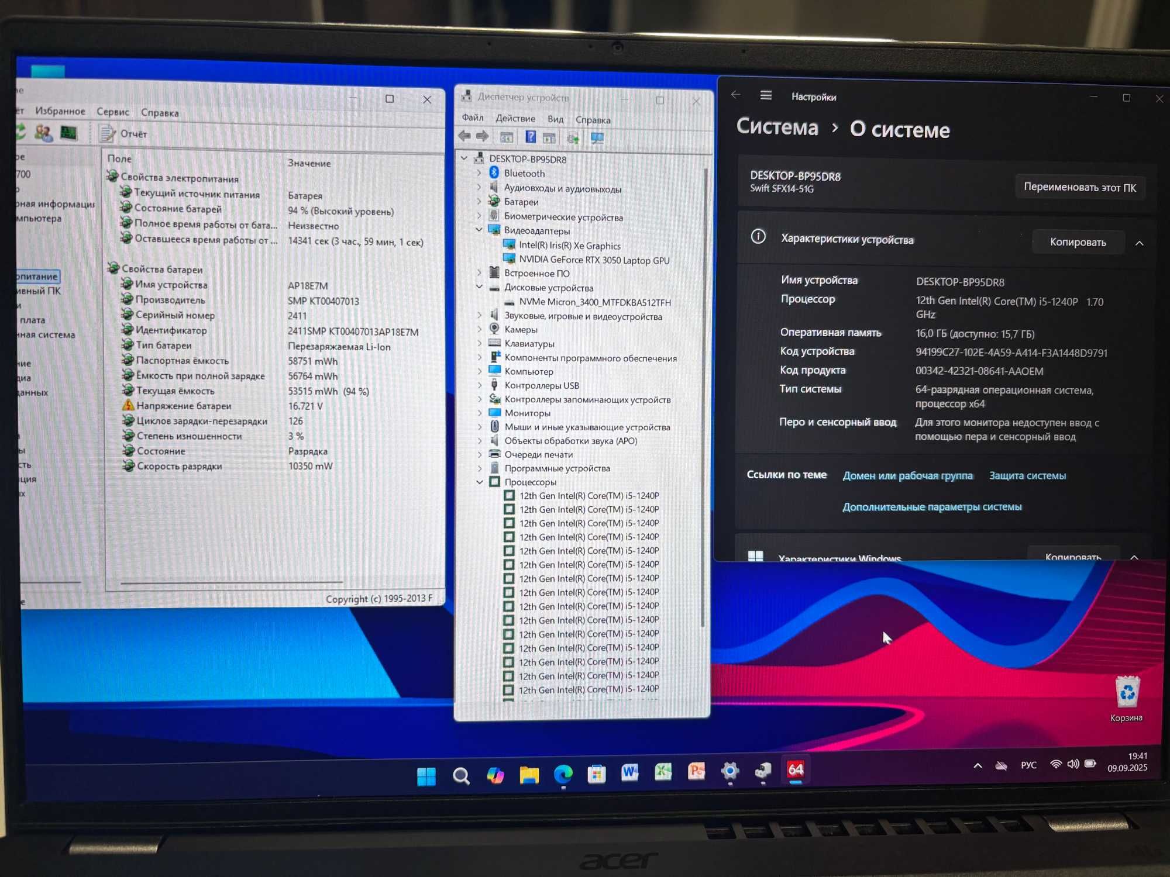Open PowerPoint from the taskbar
Screen dimensions: 1170x877
[x=696, y=771]
